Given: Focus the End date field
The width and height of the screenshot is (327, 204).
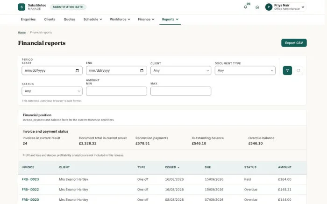Looking at the screenshot, I should click(x=116, y=70).
